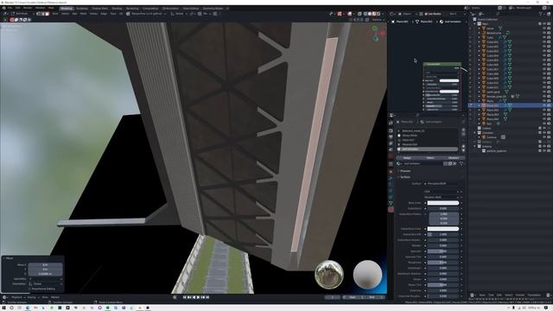Click the outliner search field
This screenshot has height=311, width=553.
click(515, 14)
